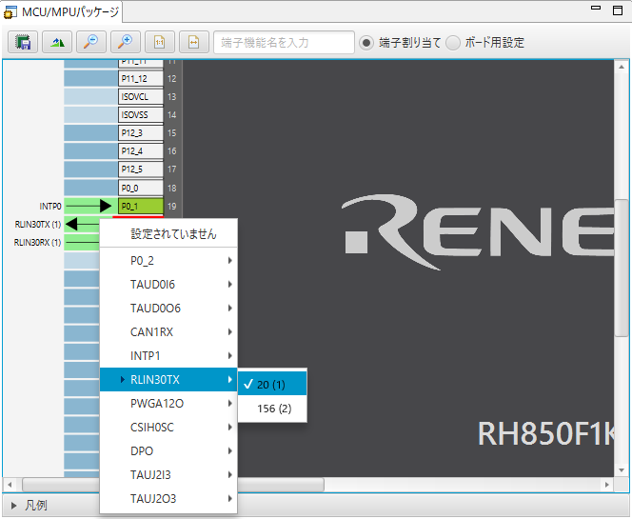Open the TAUD0O6 submenu entry
This screenshot has height=519, width=632.
coord(168,309)
